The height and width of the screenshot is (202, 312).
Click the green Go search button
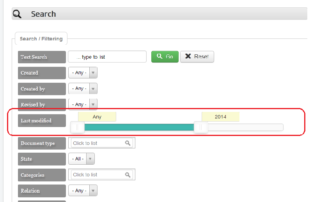point(165,57)
